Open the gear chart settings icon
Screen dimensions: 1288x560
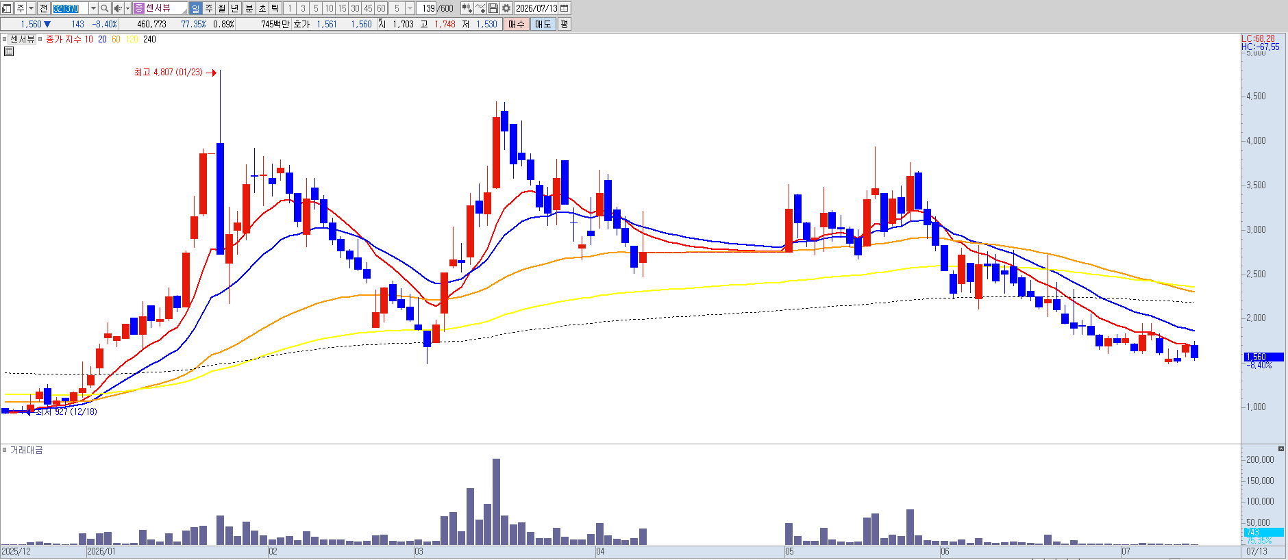point(506,8)
